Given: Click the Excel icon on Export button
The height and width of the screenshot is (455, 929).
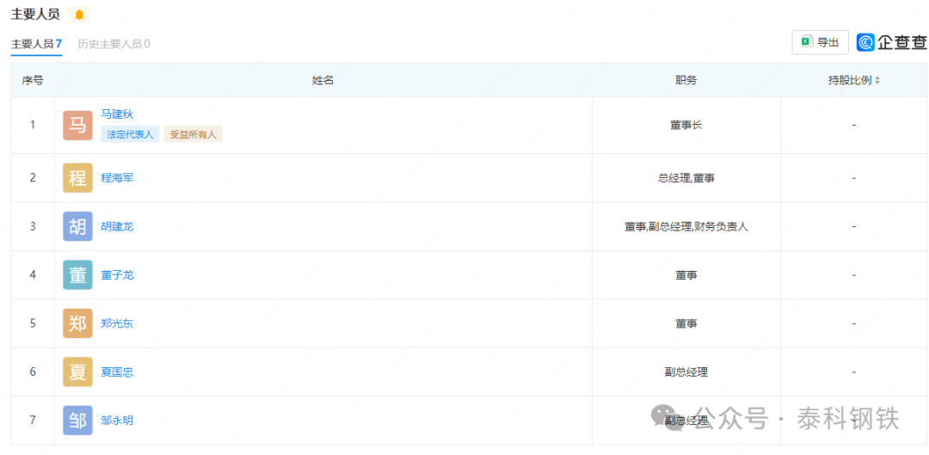Looking at the screenshot, I should click(x=806, y=42).
